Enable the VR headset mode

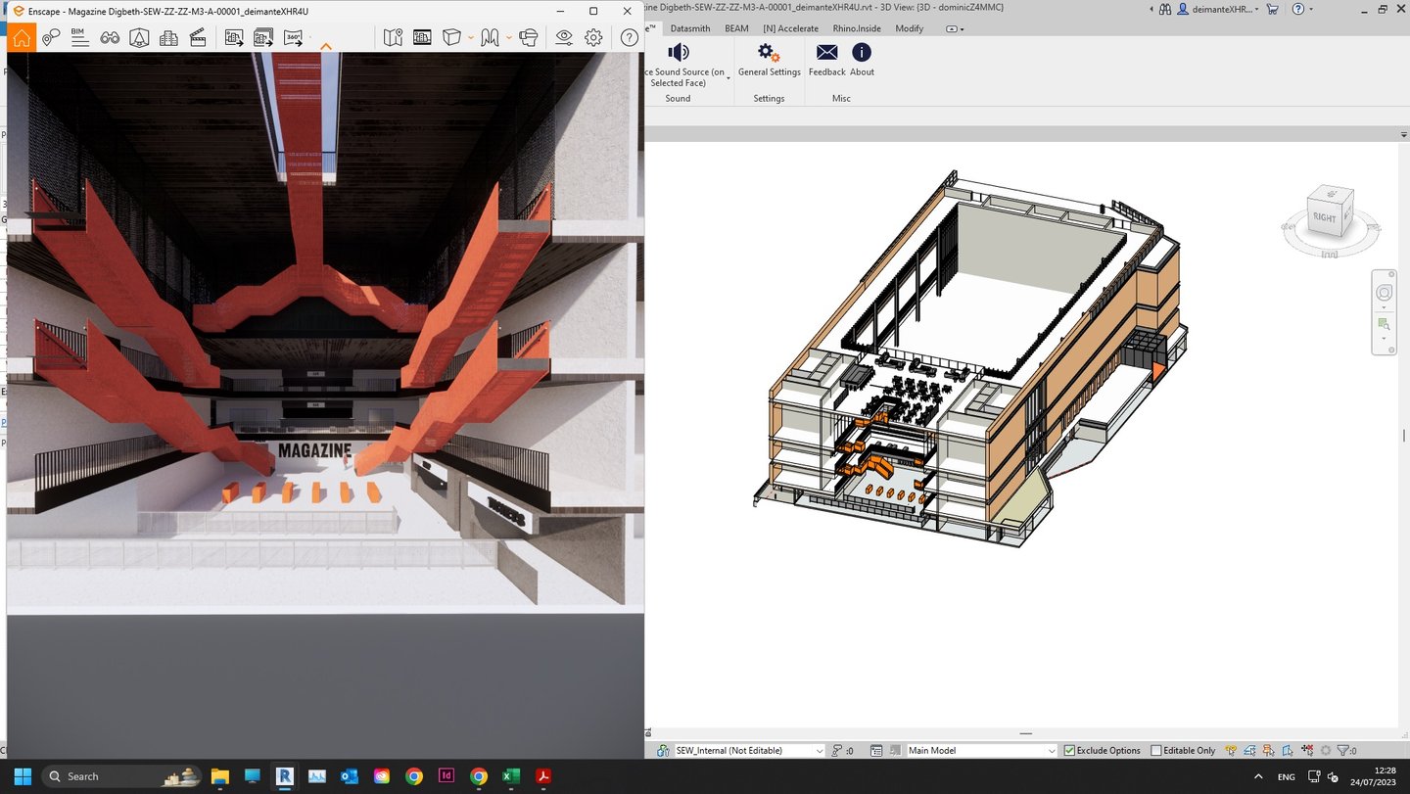pyautogui.click(x=529, y=37)
